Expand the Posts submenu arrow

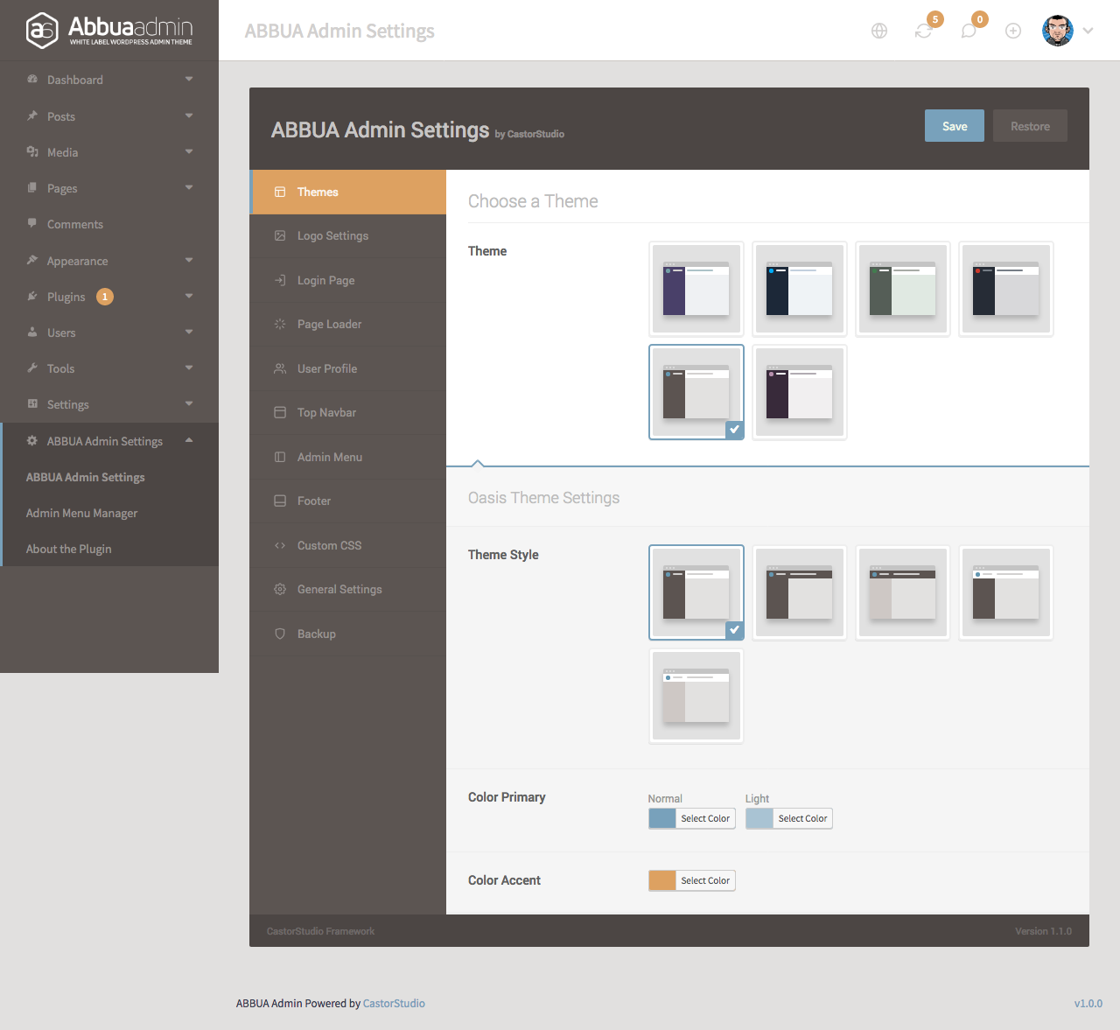[x=189, y=116]
